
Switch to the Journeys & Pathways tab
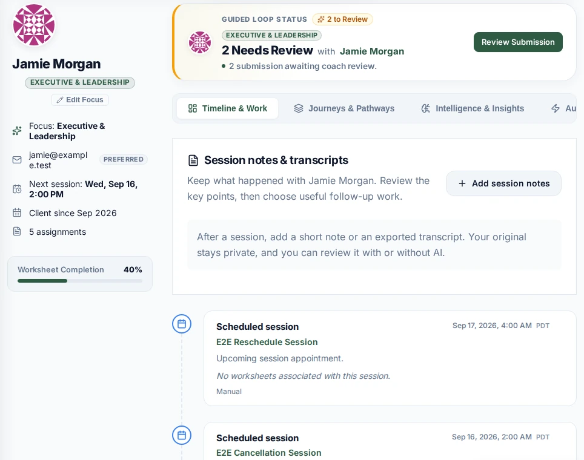pyautogui.click(x=344, y=108)
